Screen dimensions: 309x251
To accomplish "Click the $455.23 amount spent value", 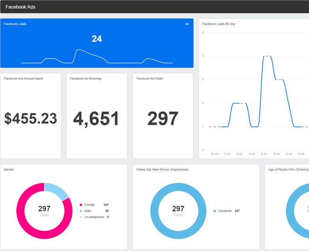I will pos(31,119).
